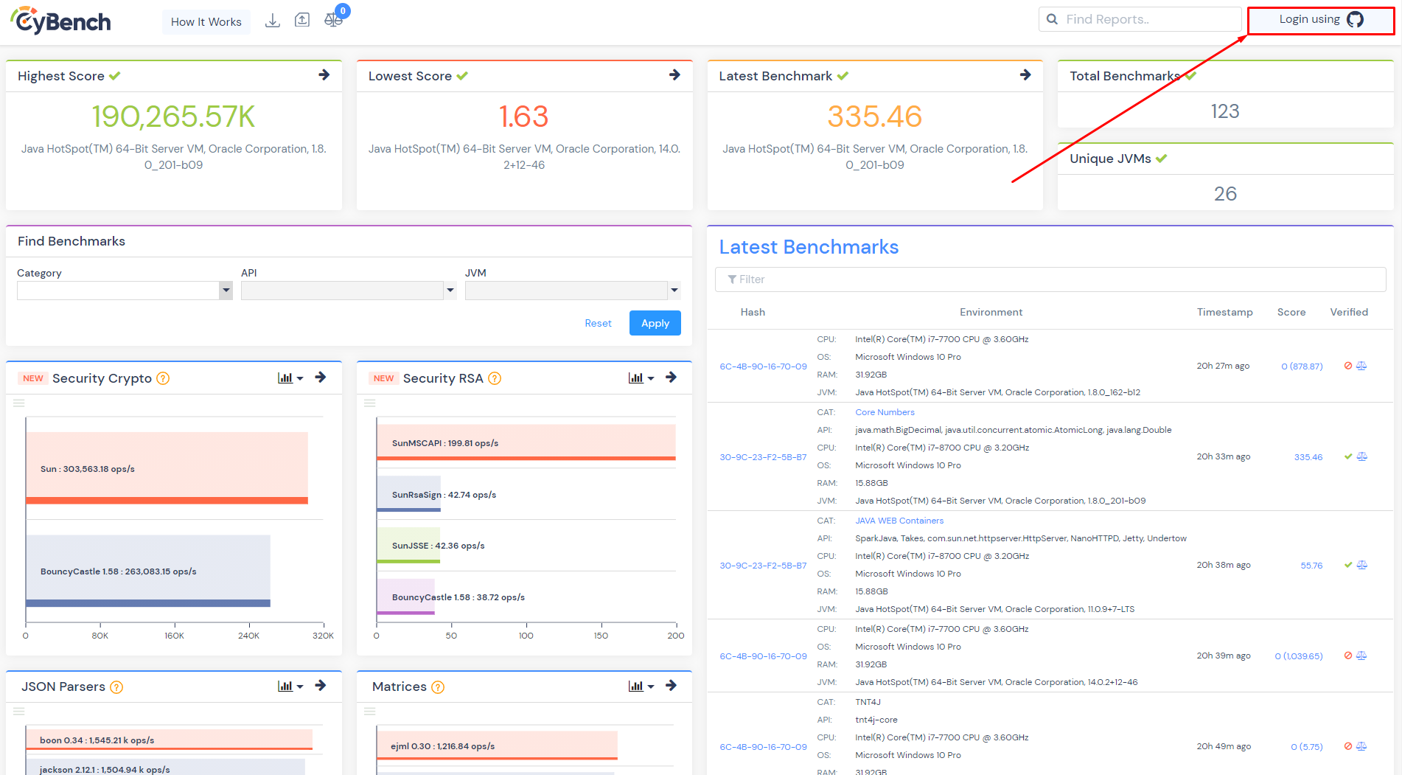Click the Reset link

[598, 323]
